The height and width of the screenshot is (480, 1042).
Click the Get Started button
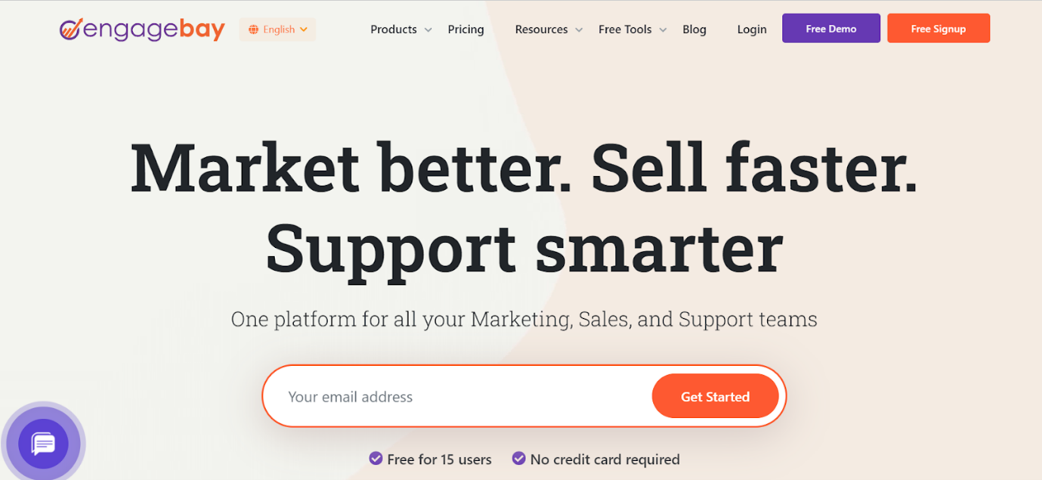(x=715, y=397)
